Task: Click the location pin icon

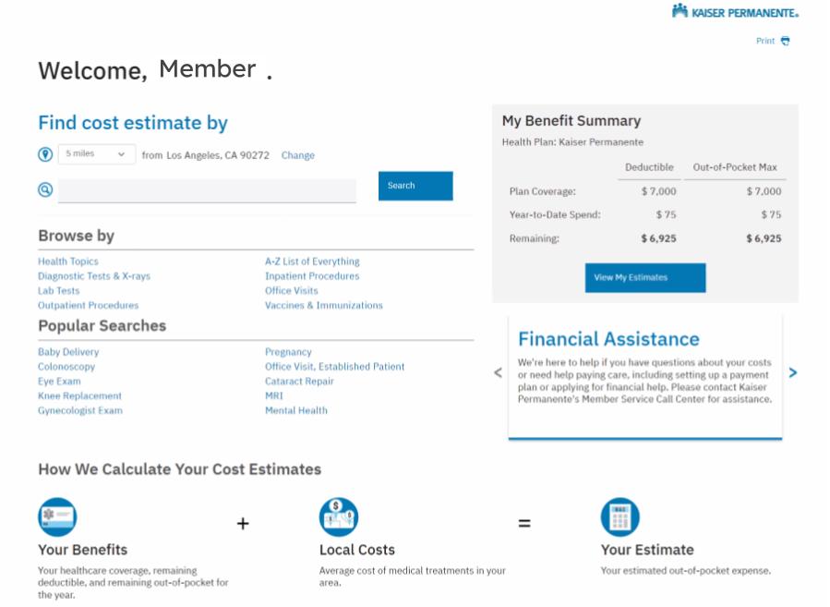Action: click(x=45, y=154)
